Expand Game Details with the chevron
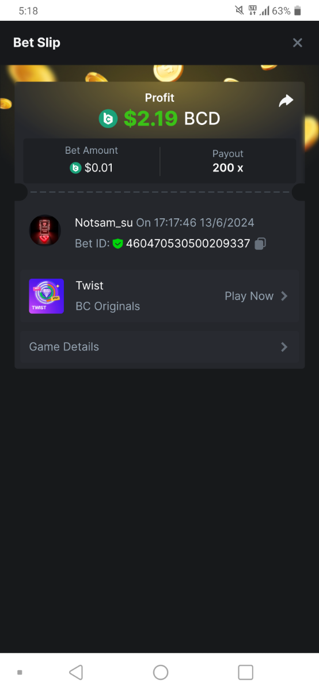The image size is (319, 691). point(284,347)
